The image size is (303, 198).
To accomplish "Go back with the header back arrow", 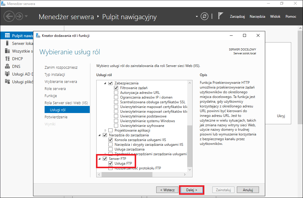I will 9,16.
